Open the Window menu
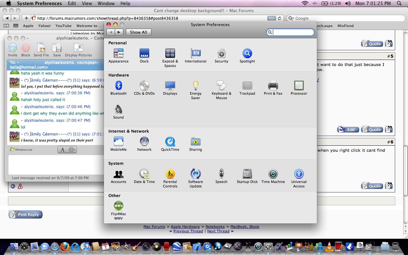This screenshot has height=255, width=408. pos(106,4)
